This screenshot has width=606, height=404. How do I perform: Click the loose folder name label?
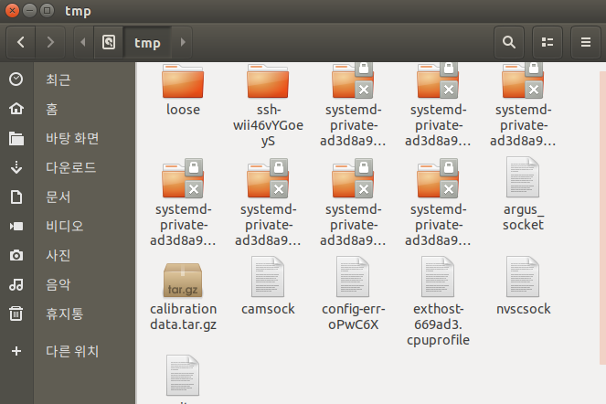click(183, 110)
